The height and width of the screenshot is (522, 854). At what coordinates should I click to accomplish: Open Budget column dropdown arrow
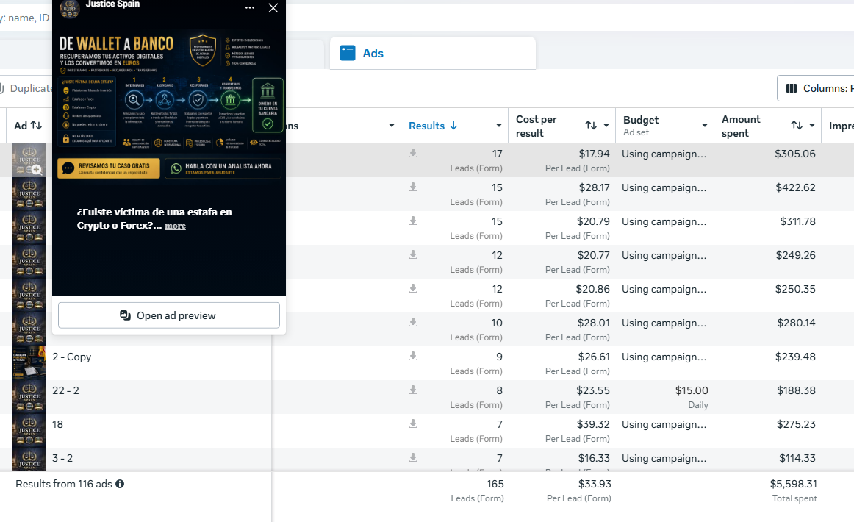click(705, 125)
